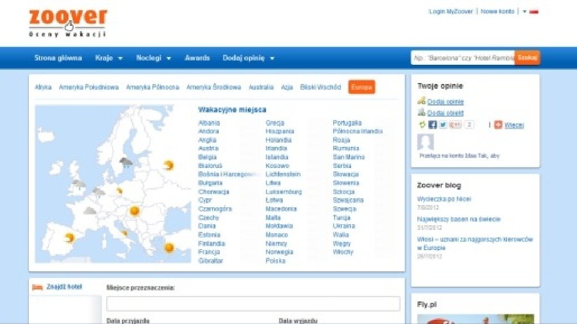Open the Login MyZoover link
The height and width of the screenshot is (324, 577).
point(451,12)
